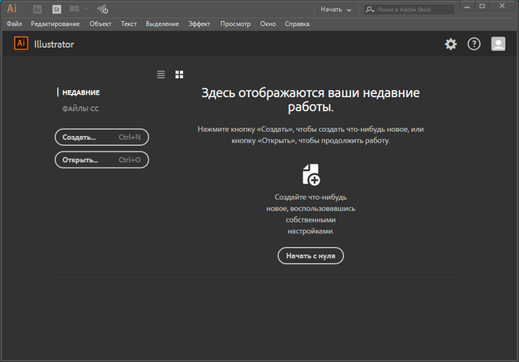Screen dimensions: 519x362
Task: Expand the Начать workspace dropdown
Action: [335, 10]
